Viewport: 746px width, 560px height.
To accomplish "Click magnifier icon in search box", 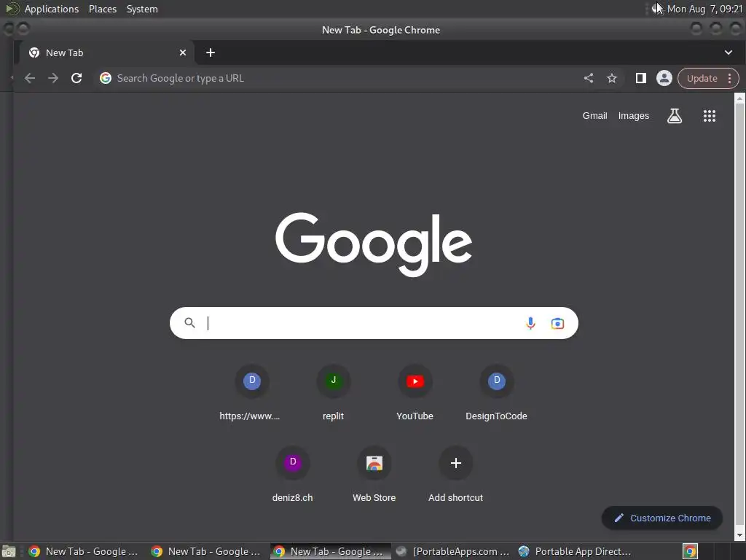I will [190, 323].
